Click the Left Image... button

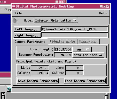tap(27, 29)
